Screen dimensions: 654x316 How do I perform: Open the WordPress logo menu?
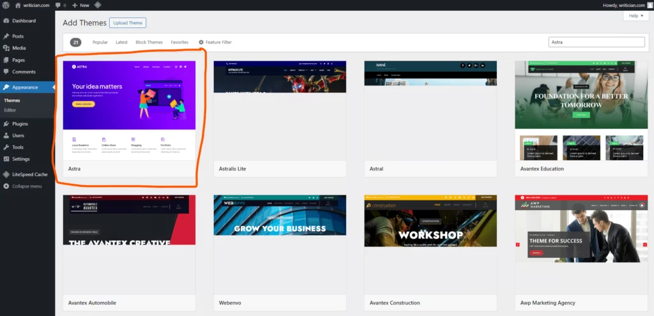6,5
